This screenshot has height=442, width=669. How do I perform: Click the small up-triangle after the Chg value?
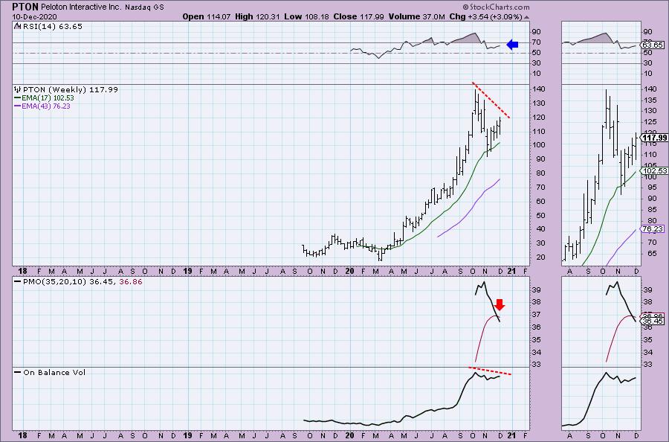(x=526, y=17)
